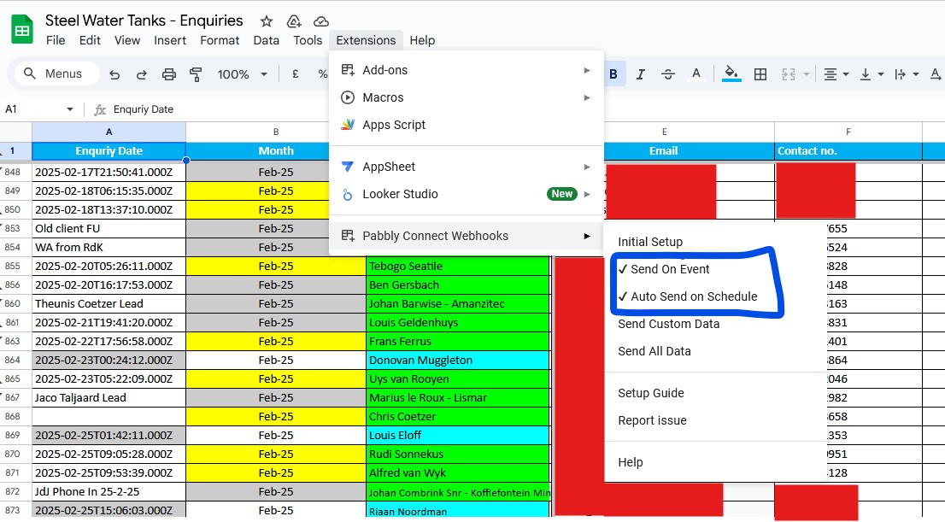Open the text color picker
The width and height of the screenshot is (945, 522).
696,74
